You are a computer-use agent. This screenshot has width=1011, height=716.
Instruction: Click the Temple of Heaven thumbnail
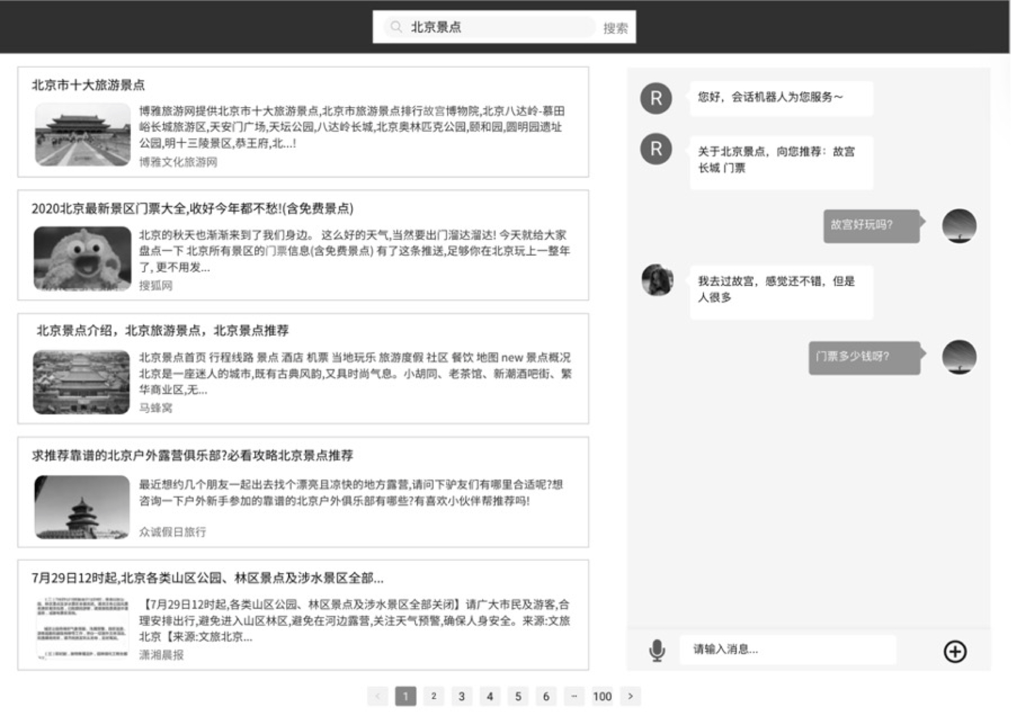pos(82,507)
